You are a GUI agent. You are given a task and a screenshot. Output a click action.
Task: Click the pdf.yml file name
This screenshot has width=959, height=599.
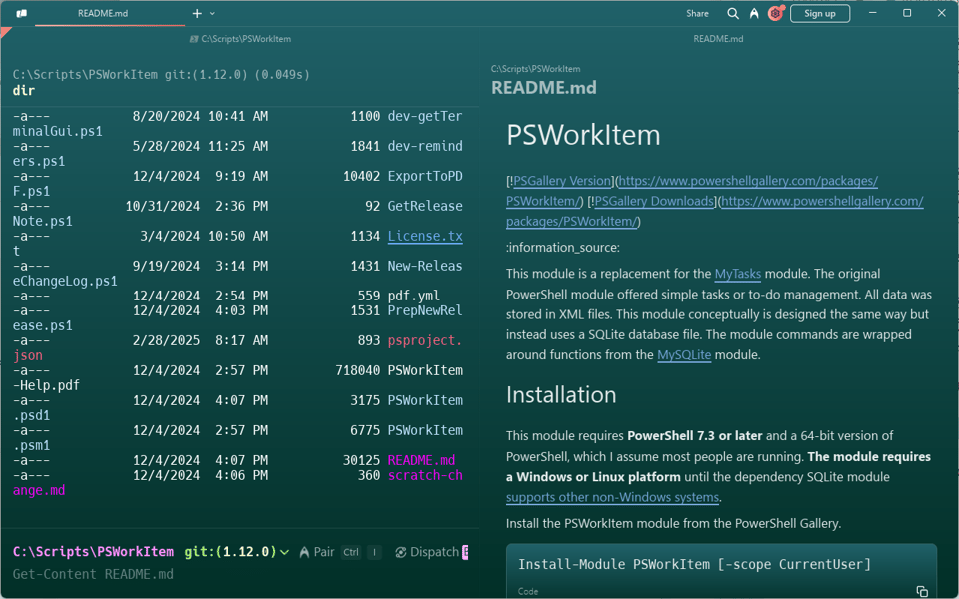tap(414, 296)
